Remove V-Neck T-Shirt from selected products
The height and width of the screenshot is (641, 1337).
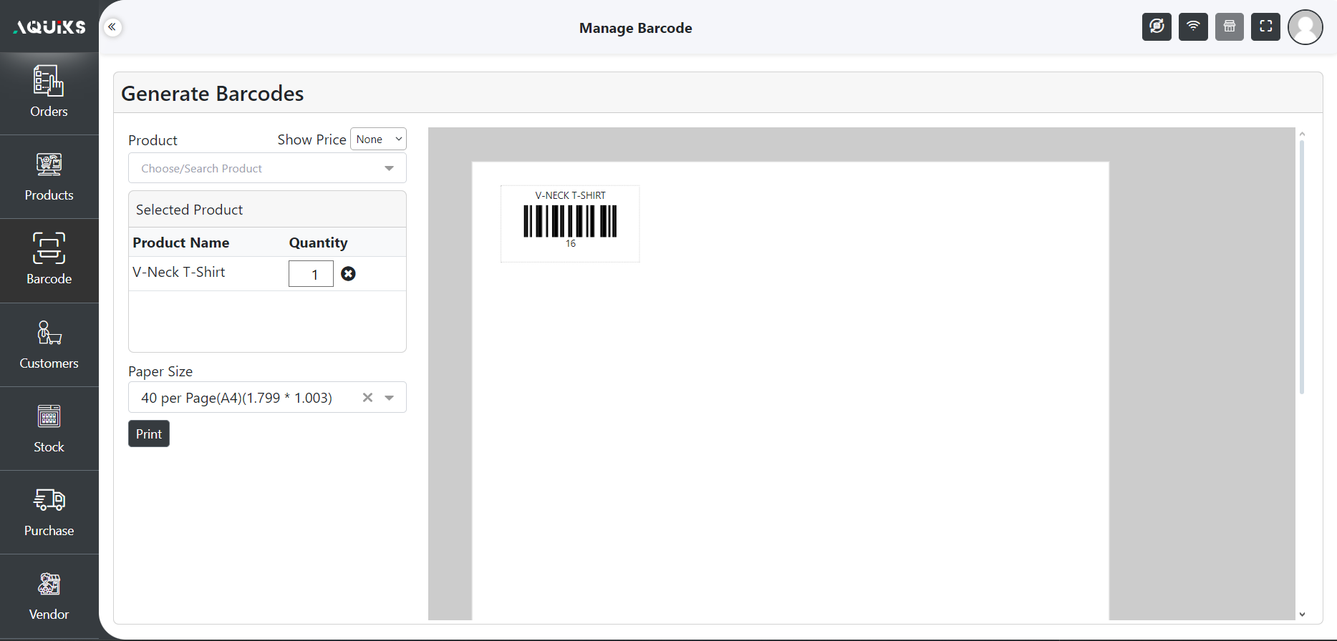(x=348, y=274)
